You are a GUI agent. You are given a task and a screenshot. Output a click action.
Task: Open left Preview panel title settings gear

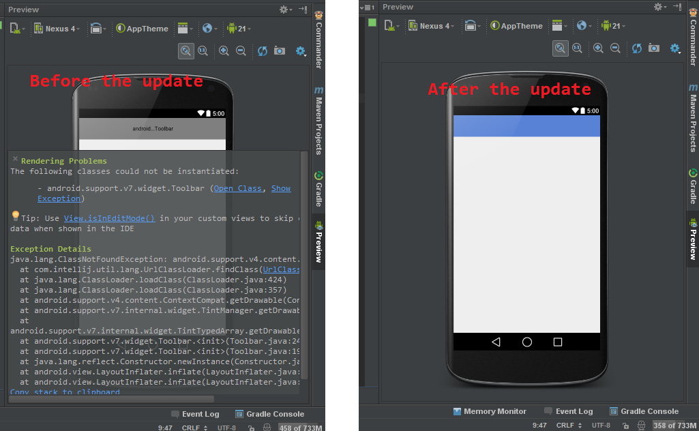point(285,10)
